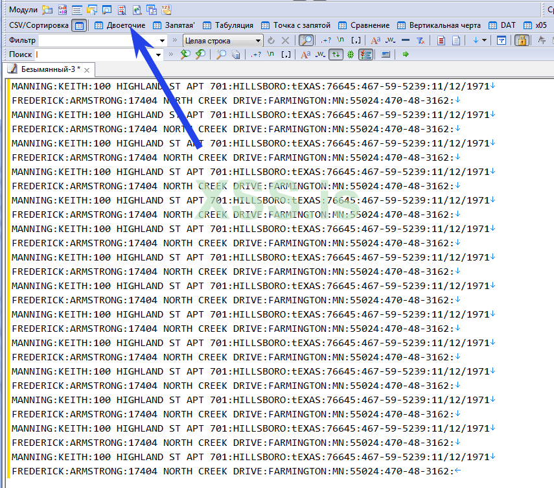Click the copy-pages icon in Find toolbar
This screenshot has width=554, height=488.
point(236,54)
